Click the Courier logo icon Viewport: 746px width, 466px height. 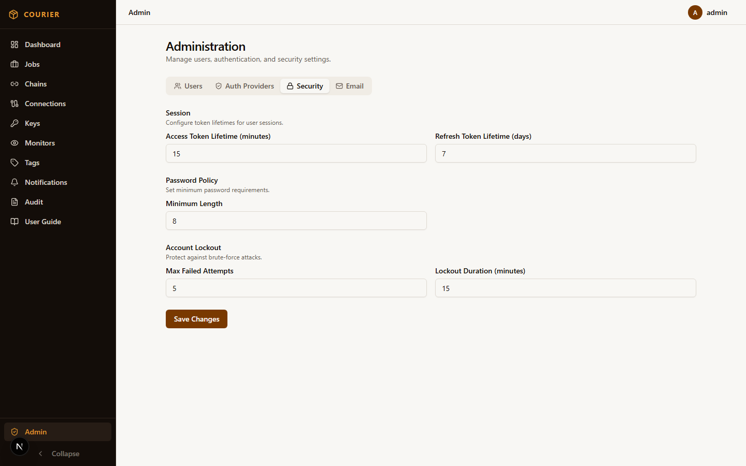13,14
